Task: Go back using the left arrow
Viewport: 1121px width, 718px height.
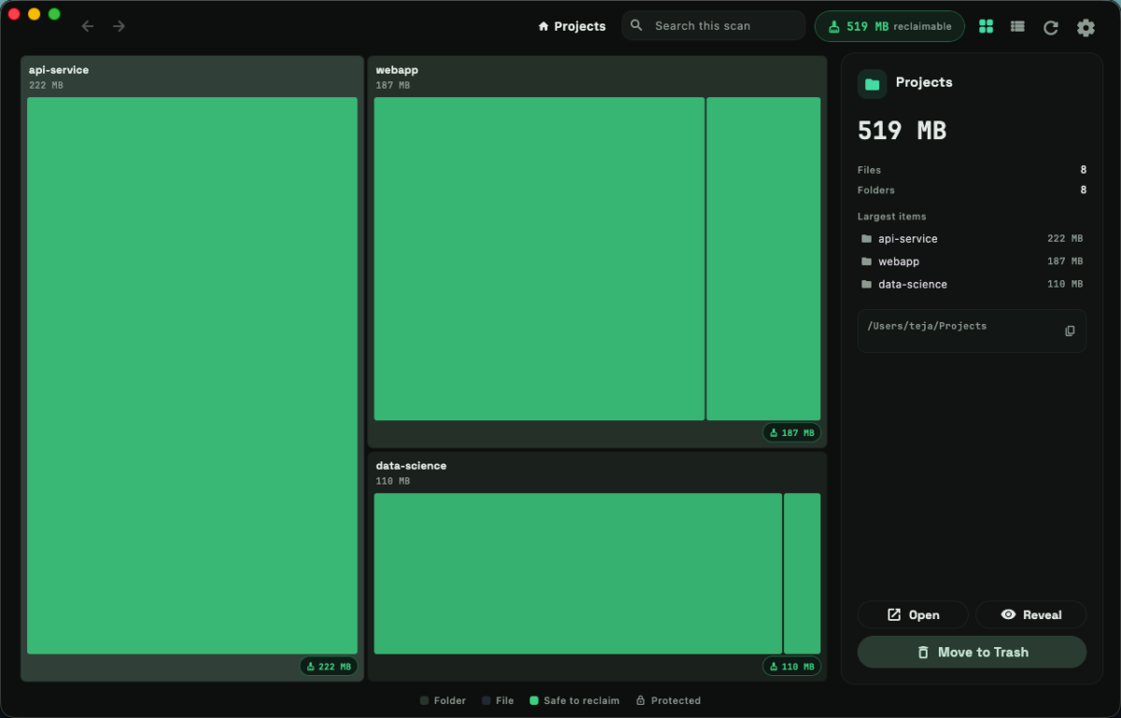Action: pyautogui.click(x=88, y=26)
